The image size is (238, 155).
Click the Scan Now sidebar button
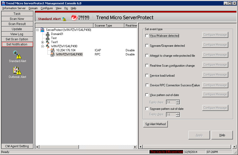click(17, 19)
